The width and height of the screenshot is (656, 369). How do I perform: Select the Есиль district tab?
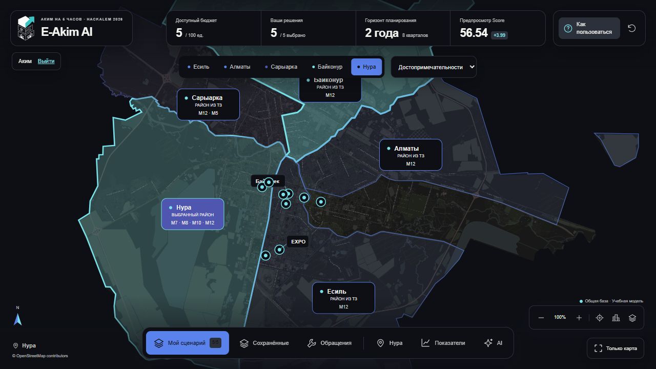click(198, 67)
